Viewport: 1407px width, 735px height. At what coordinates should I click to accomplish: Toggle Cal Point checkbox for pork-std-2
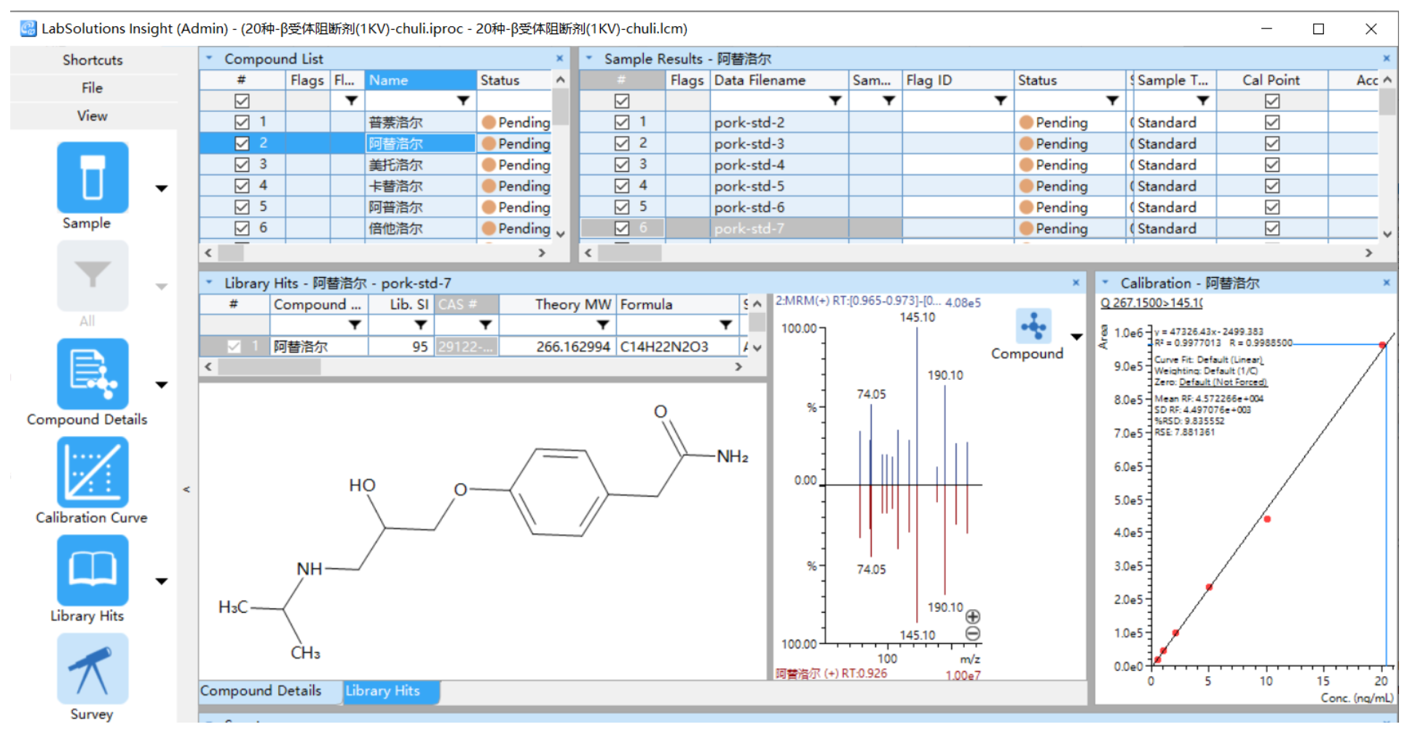point(1272,123)
